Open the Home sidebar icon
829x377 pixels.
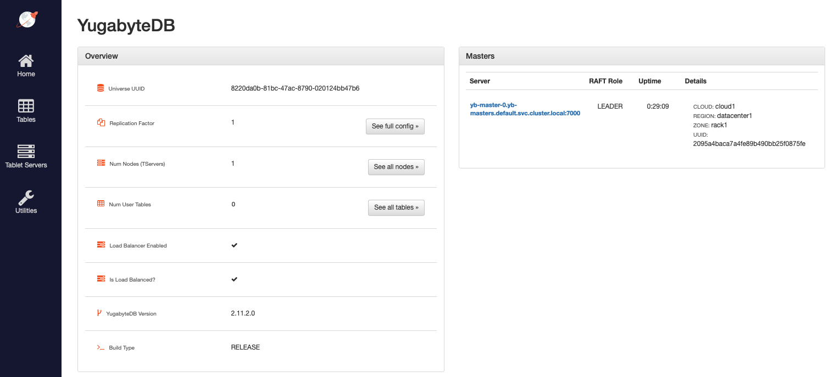tap(26, 61)
